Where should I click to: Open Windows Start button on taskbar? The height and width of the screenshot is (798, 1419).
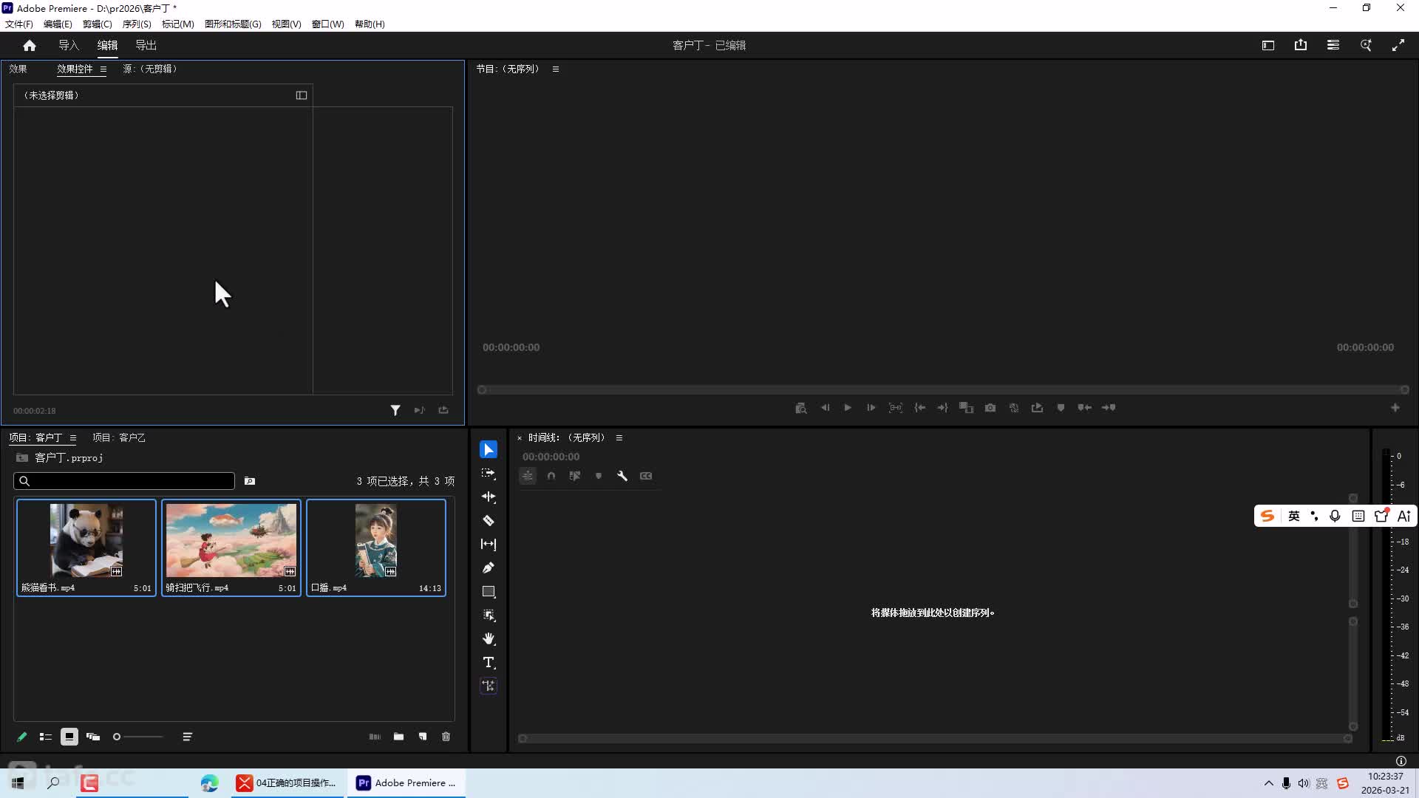[x=18, y=782]
